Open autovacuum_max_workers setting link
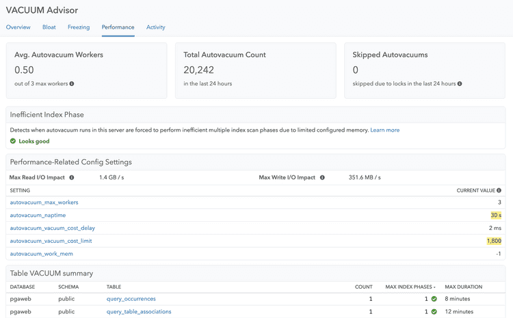The image size is (513, 318). coord(44,203)
